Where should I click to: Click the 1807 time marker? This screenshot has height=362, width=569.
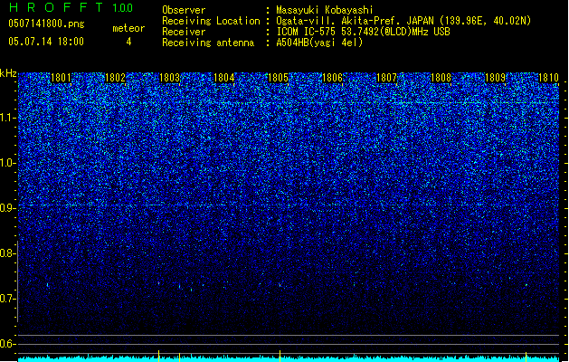pos(387,78)
